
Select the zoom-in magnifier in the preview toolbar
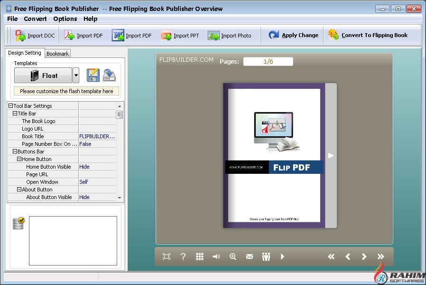tap(233, 256)
